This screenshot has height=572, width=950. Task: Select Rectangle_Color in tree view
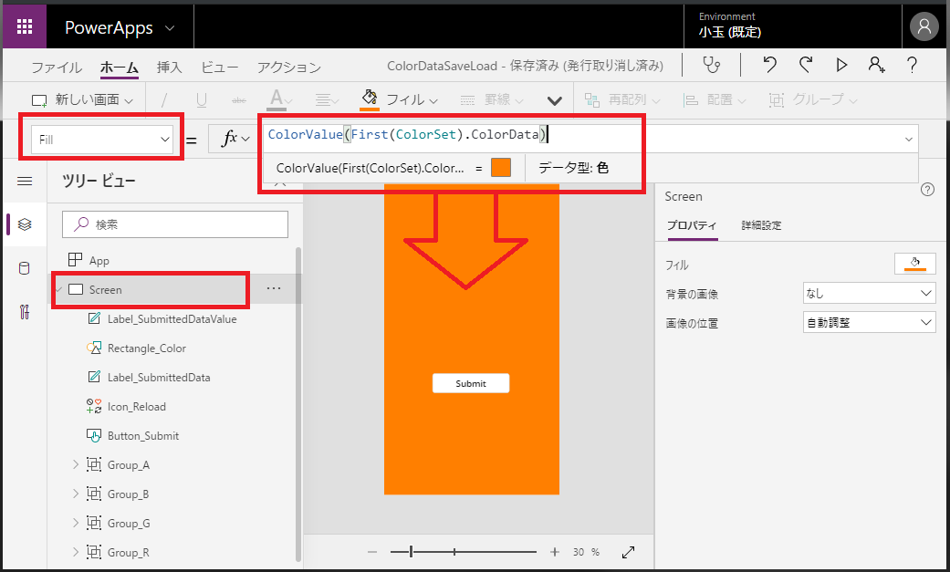pos(147,348)
